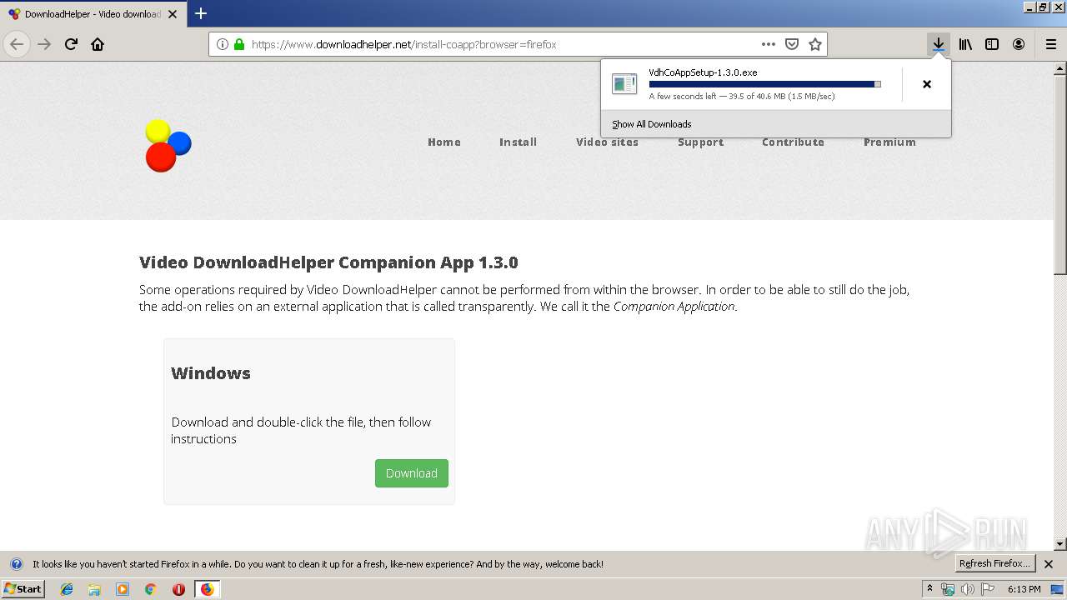Open Show All Downloads
The image size is (1067, 600).
(652, 124)
